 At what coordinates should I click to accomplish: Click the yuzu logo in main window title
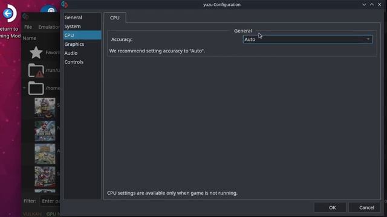pyautogui.click(x=25, y=16)
